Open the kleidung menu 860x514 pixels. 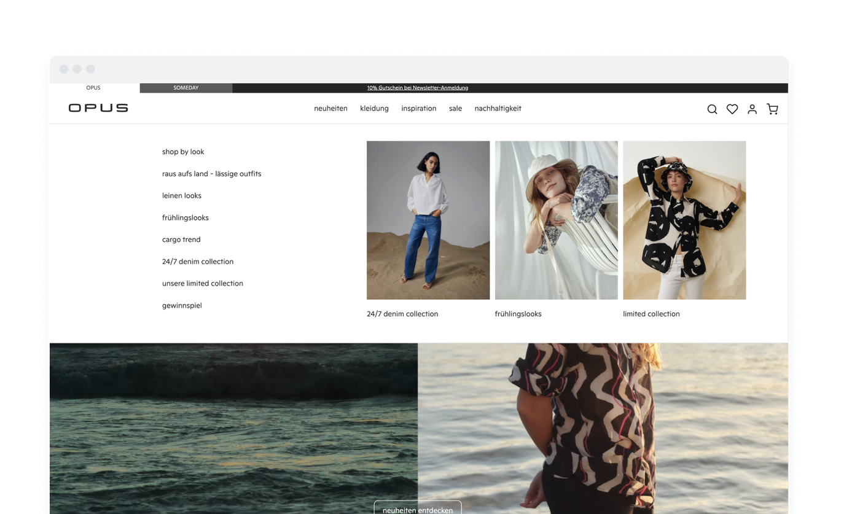coord(374,108)
